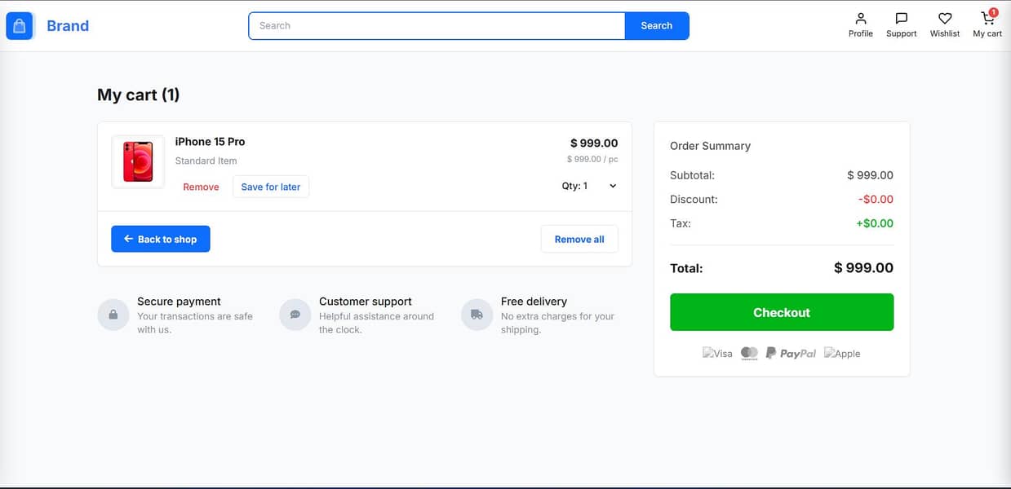Open the My cart icon

coord(987,18)
